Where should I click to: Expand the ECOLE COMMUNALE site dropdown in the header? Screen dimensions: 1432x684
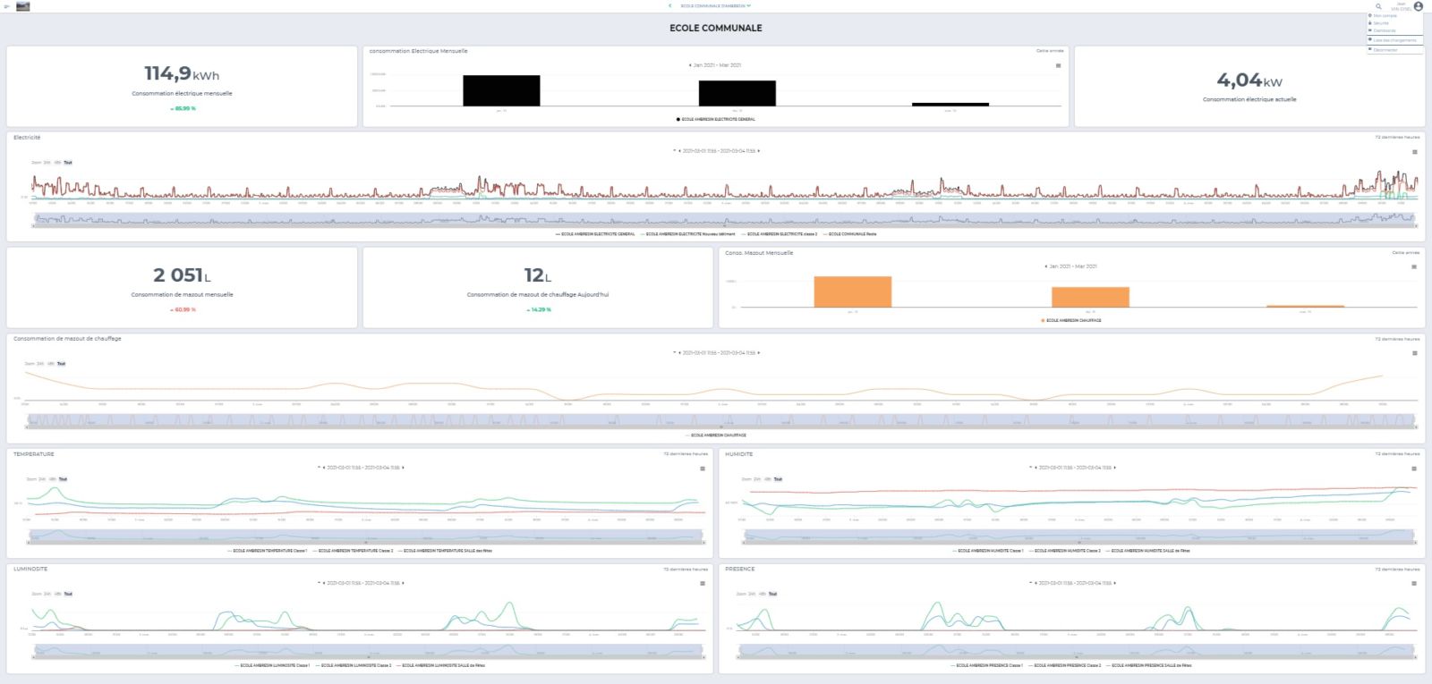point(715,6)
